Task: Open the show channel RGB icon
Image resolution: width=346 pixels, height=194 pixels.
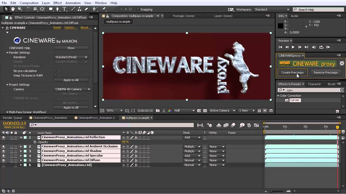Action: 169,110
